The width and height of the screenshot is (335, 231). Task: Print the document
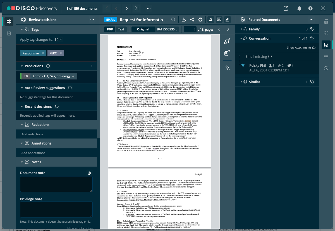(x=200, y=20)
